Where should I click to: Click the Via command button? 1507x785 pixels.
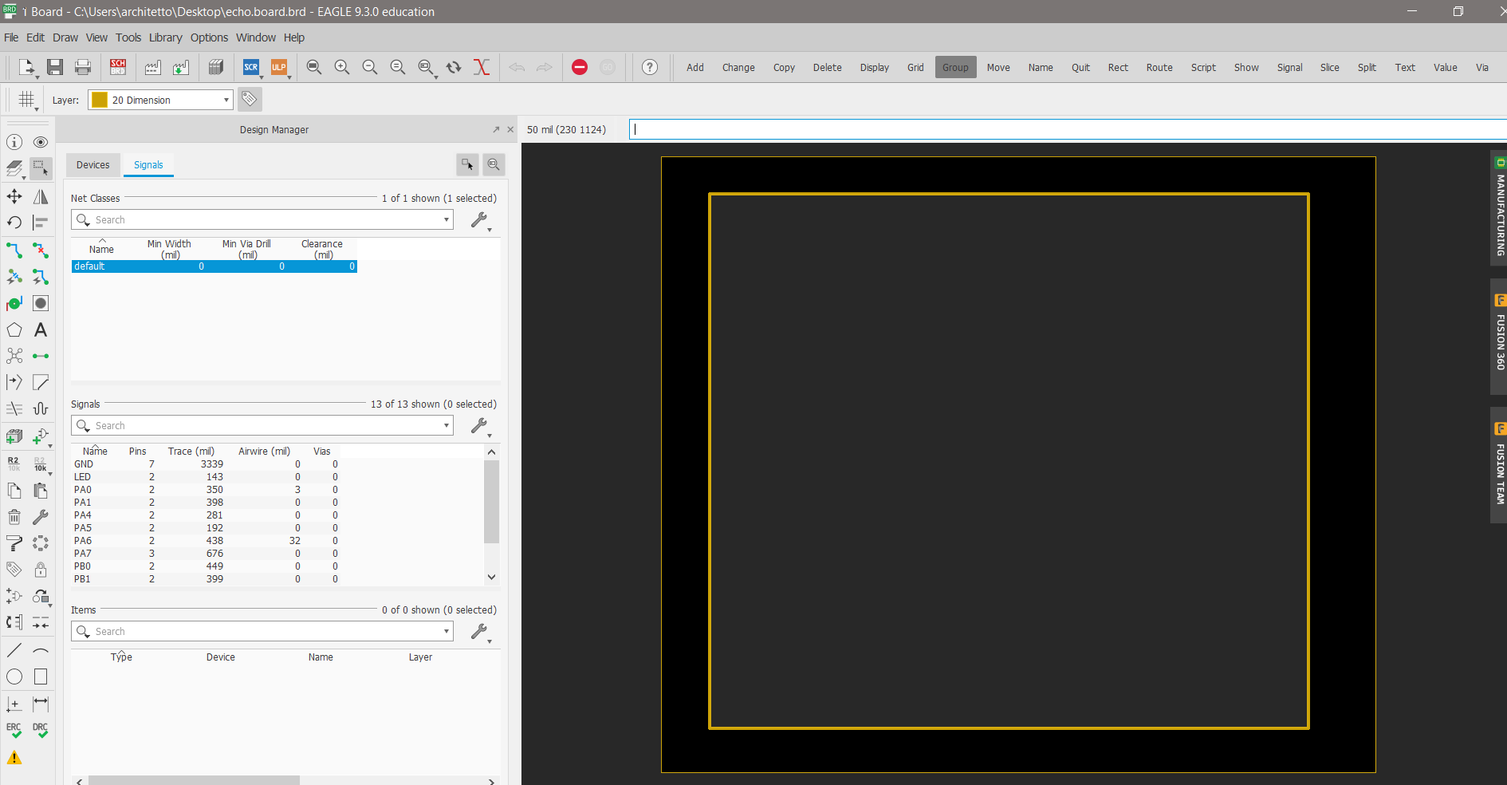pos(1481,67)
